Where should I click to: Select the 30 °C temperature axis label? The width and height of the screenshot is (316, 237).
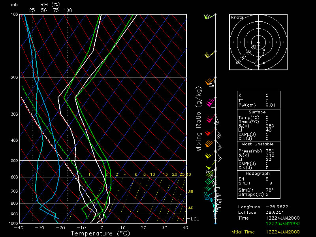tap(164, 228)
